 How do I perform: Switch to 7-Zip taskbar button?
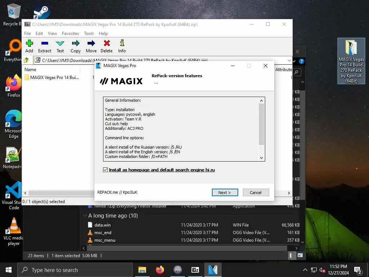pyautogui.click(x=195, y=270)
